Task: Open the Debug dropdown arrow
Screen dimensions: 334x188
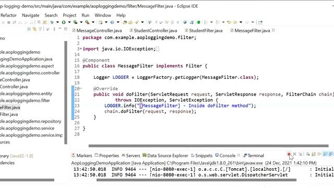Action: pos(57,22)
